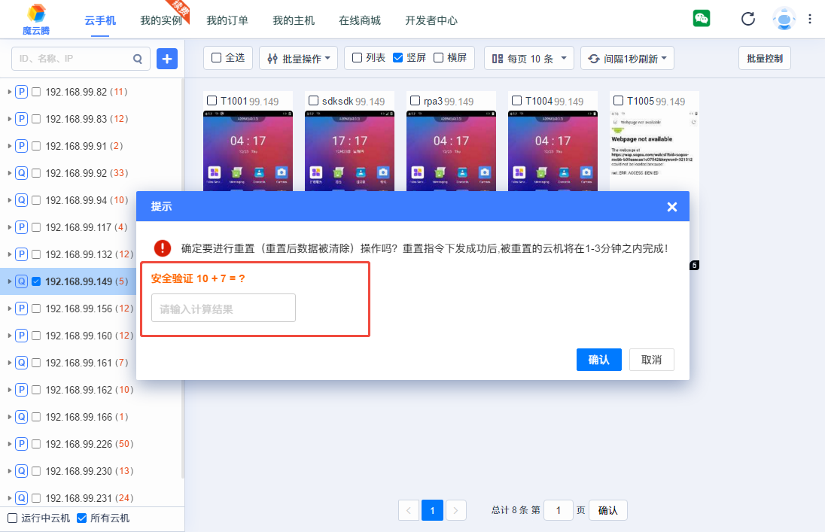This screenshot has height=532, width=825.
Task: Enable the 横屏 landscape checkbox
Action: click(439, 58)
